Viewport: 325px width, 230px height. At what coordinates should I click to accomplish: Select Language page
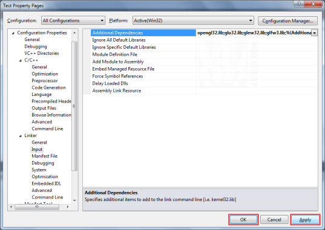click(41, 95)
